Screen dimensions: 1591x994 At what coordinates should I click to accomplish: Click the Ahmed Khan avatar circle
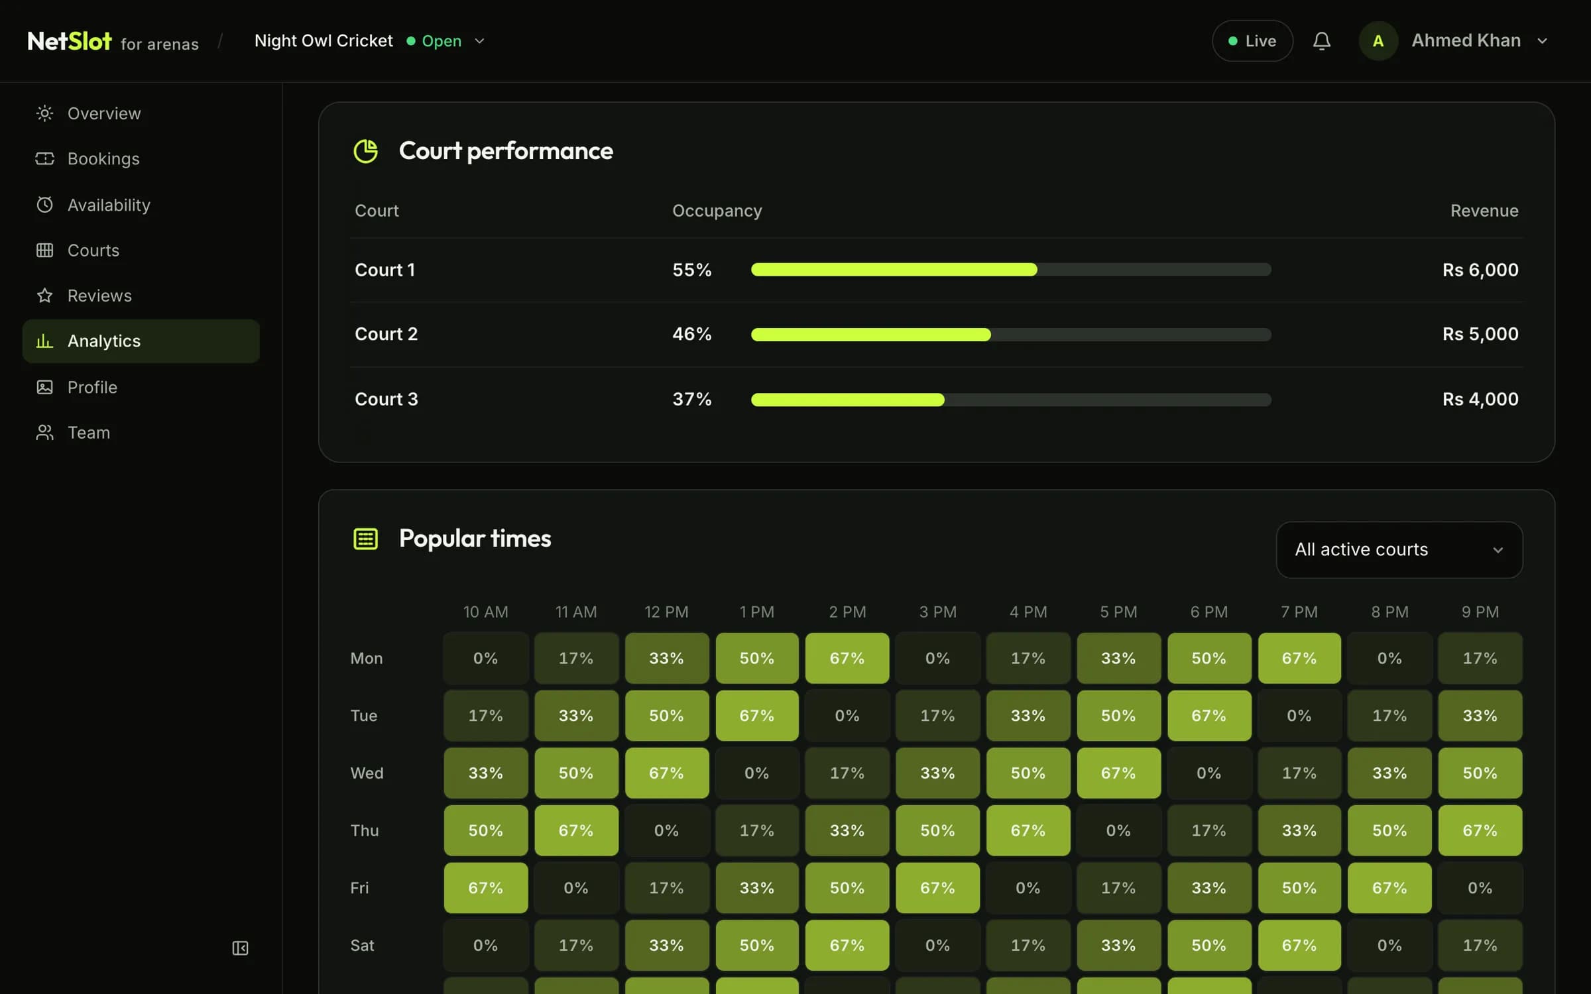[1378, 41]
